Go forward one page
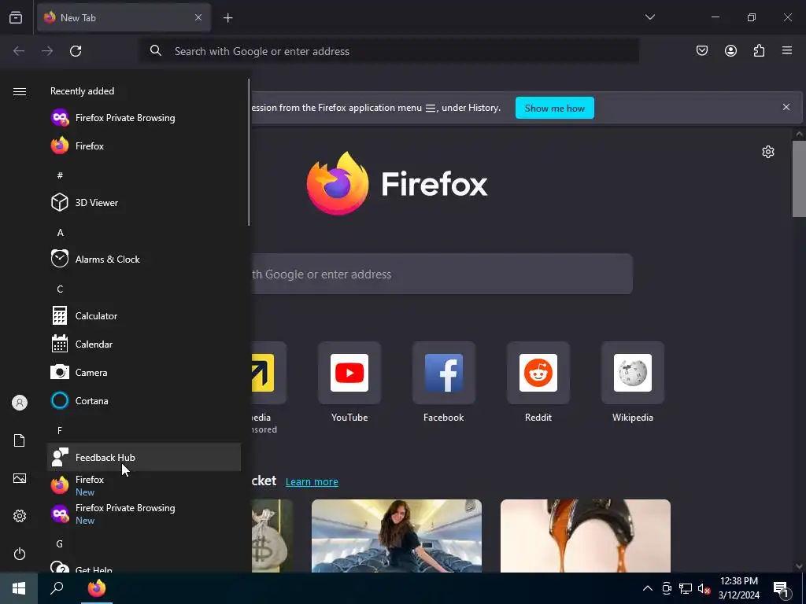The image size is (806, 604). coord(47,51)
